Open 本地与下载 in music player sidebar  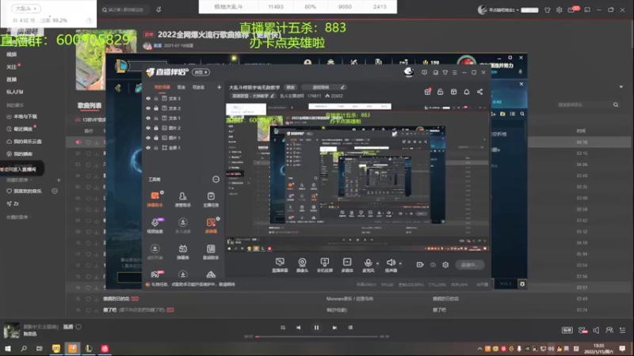tap(22, 116)
